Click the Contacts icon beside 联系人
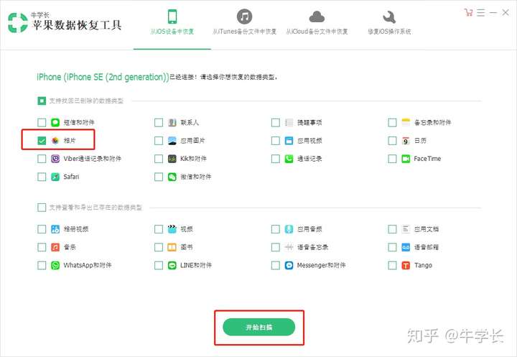 (172, 122)
